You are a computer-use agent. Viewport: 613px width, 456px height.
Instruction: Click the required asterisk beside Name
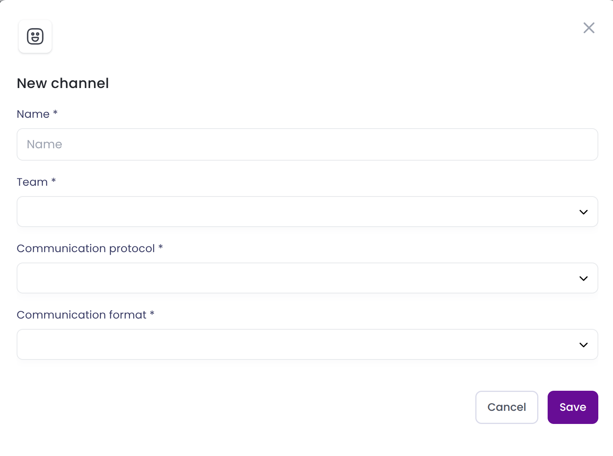click(55, 112)
